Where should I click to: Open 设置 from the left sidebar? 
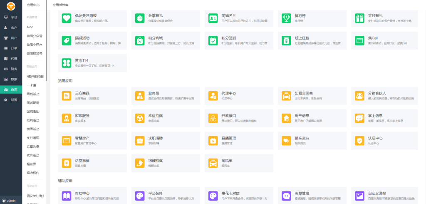point(11,100)
